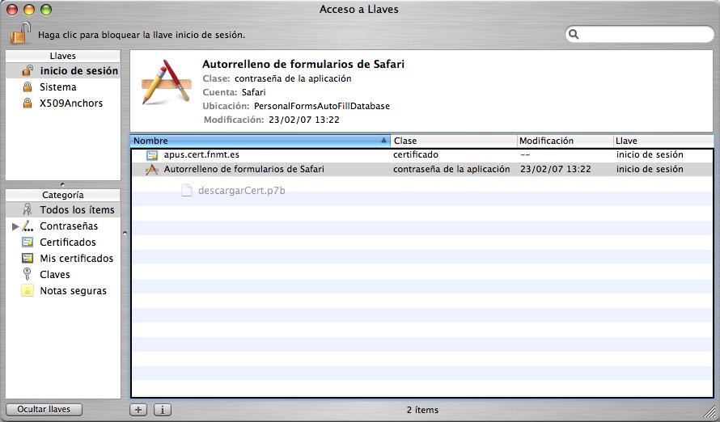Select the Sistema keychain lock icon
This screenshot has width=720, height=422.
tap(28, 87)
